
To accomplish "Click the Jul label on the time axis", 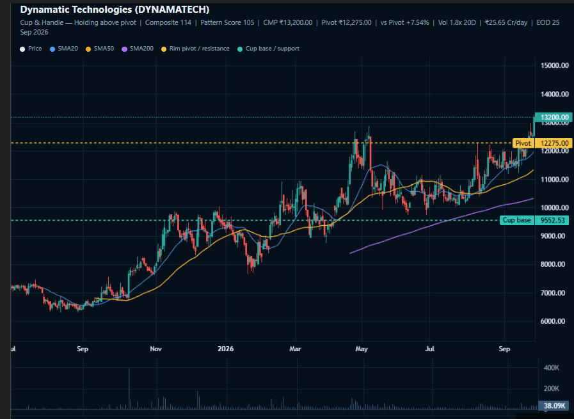I will (x=430, y=349).
